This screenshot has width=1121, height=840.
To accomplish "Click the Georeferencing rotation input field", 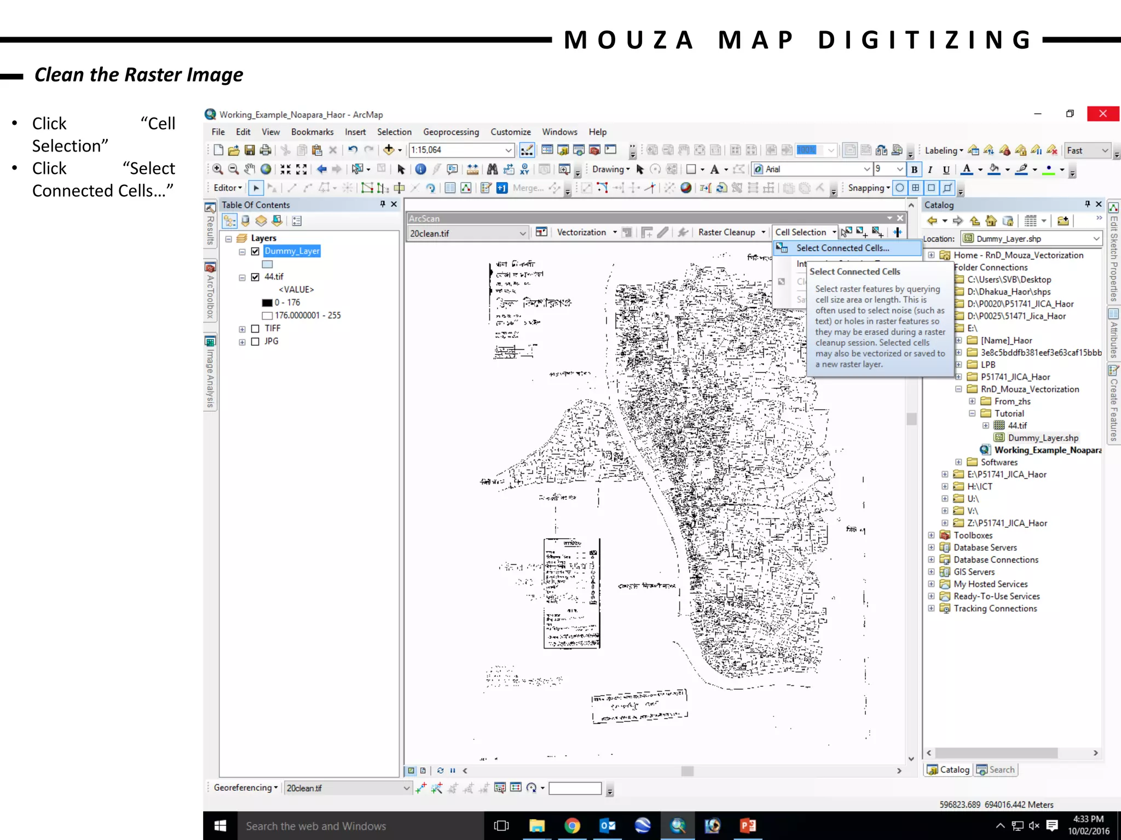I will [575, 788].
